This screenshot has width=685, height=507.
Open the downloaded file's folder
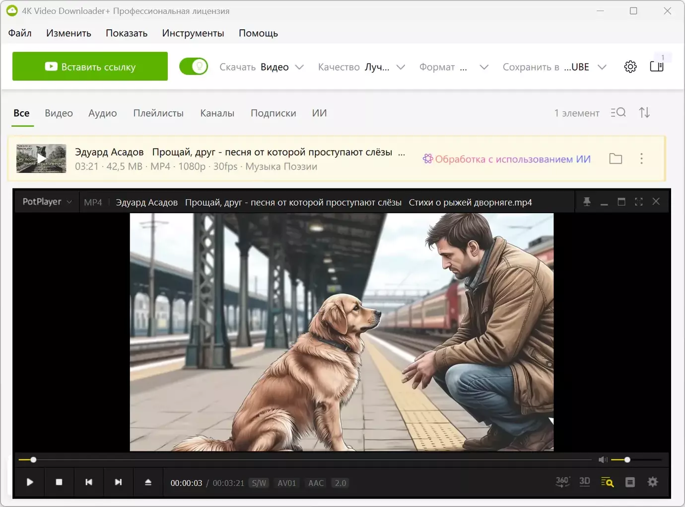(616, 159)
